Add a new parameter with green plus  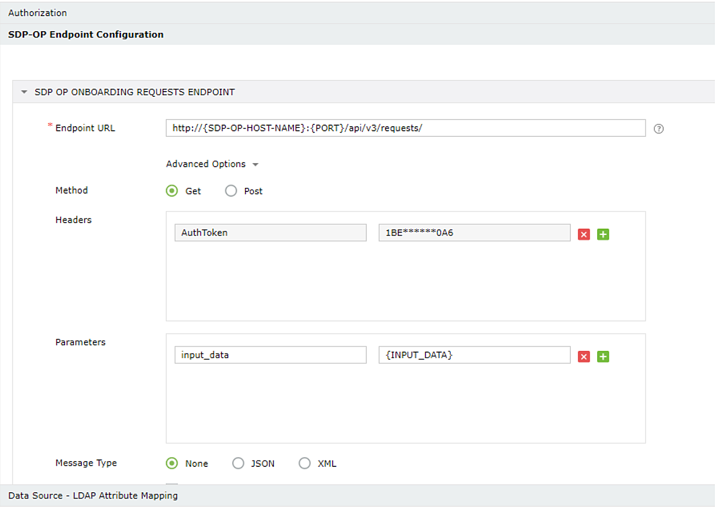(x=603, y=356)
